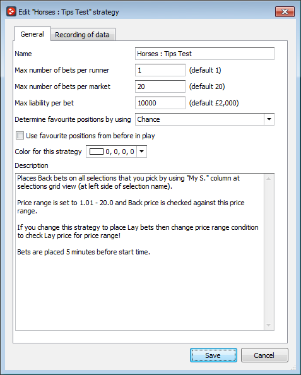Expand the strategy color picker arrow
This screenshot has width=301, height=375.
pos(141,152)
